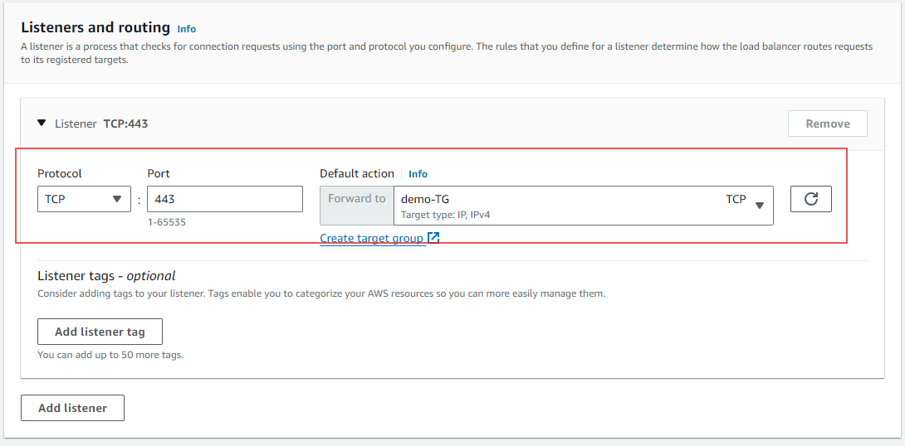
Task: Click the Add listener tag button
Action: coord(100,332)
